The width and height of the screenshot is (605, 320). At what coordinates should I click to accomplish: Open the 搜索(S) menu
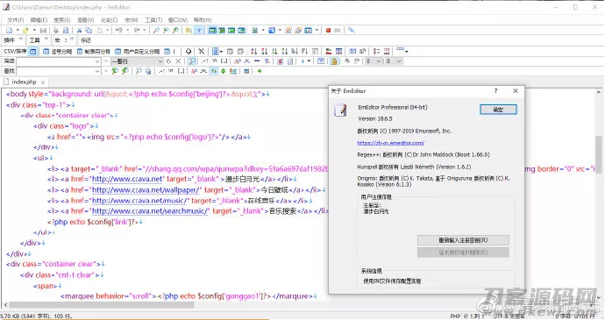point(61,19)
